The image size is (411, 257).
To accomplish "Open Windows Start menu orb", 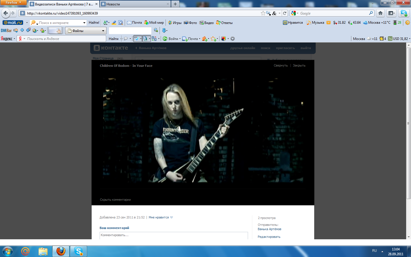I will click(x=8, y=251).
